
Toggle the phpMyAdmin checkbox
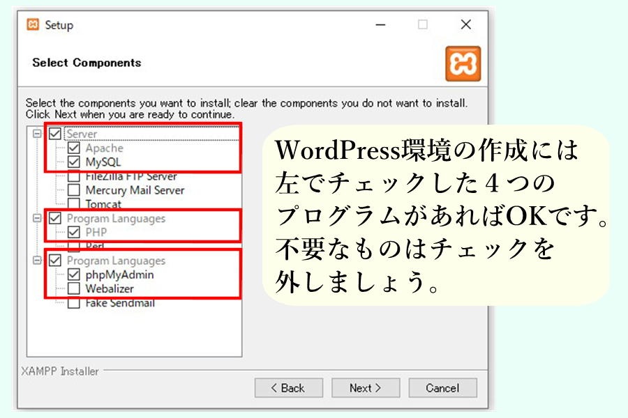click(x=73, y=274)
